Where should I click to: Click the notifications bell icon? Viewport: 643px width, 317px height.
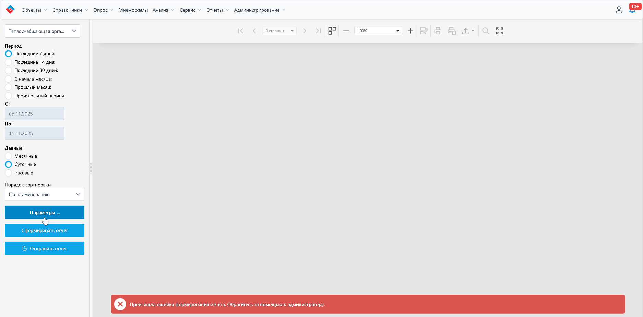(632, 10)
